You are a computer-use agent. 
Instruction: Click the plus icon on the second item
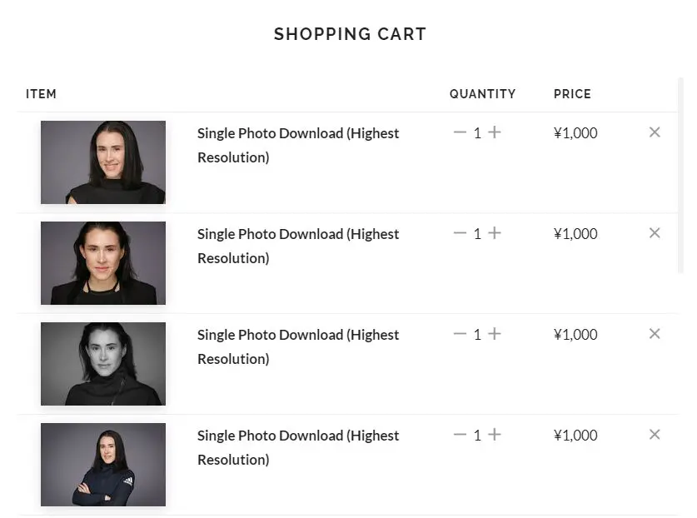click(494, 233)
